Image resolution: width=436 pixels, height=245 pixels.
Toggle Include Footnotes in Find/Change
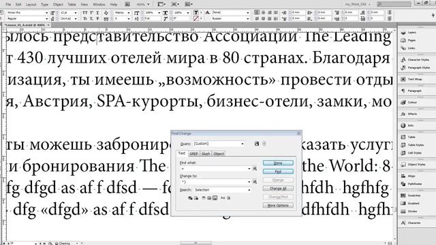coord(215,198)
